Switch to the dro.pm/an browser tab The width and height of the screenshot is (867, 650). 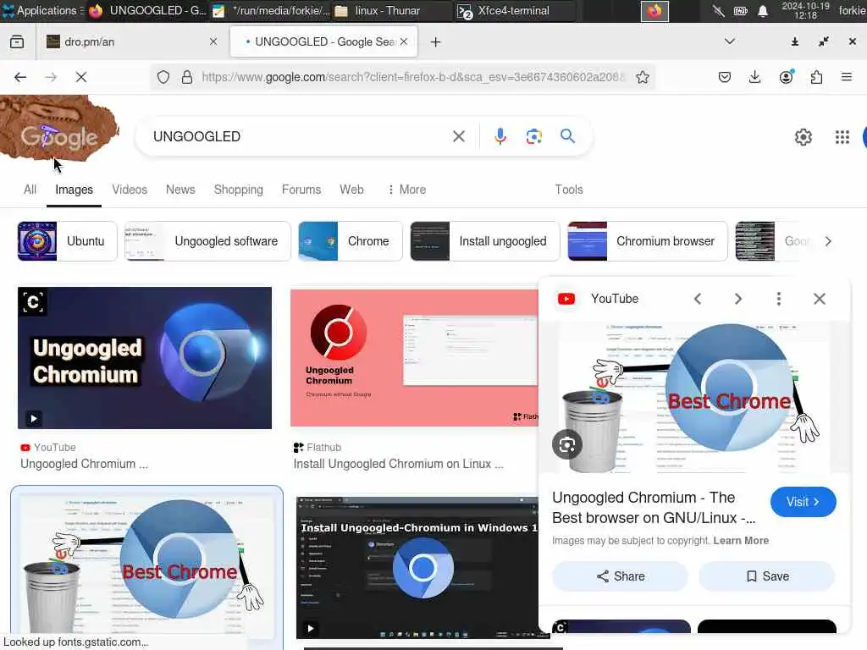click(x=133, y=42)
